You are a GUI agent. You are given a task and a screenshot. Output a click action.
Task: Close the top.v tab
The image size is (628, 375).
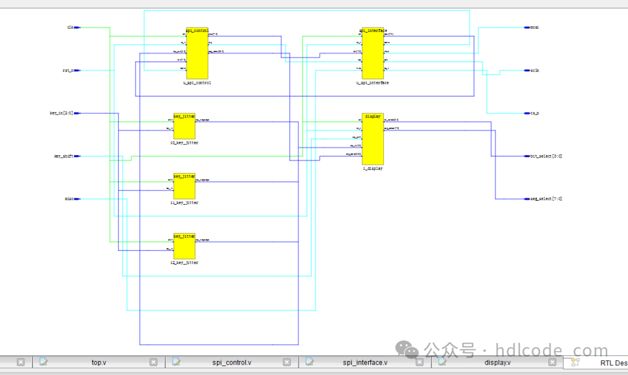pyautogui.click(x=154, y=362)
